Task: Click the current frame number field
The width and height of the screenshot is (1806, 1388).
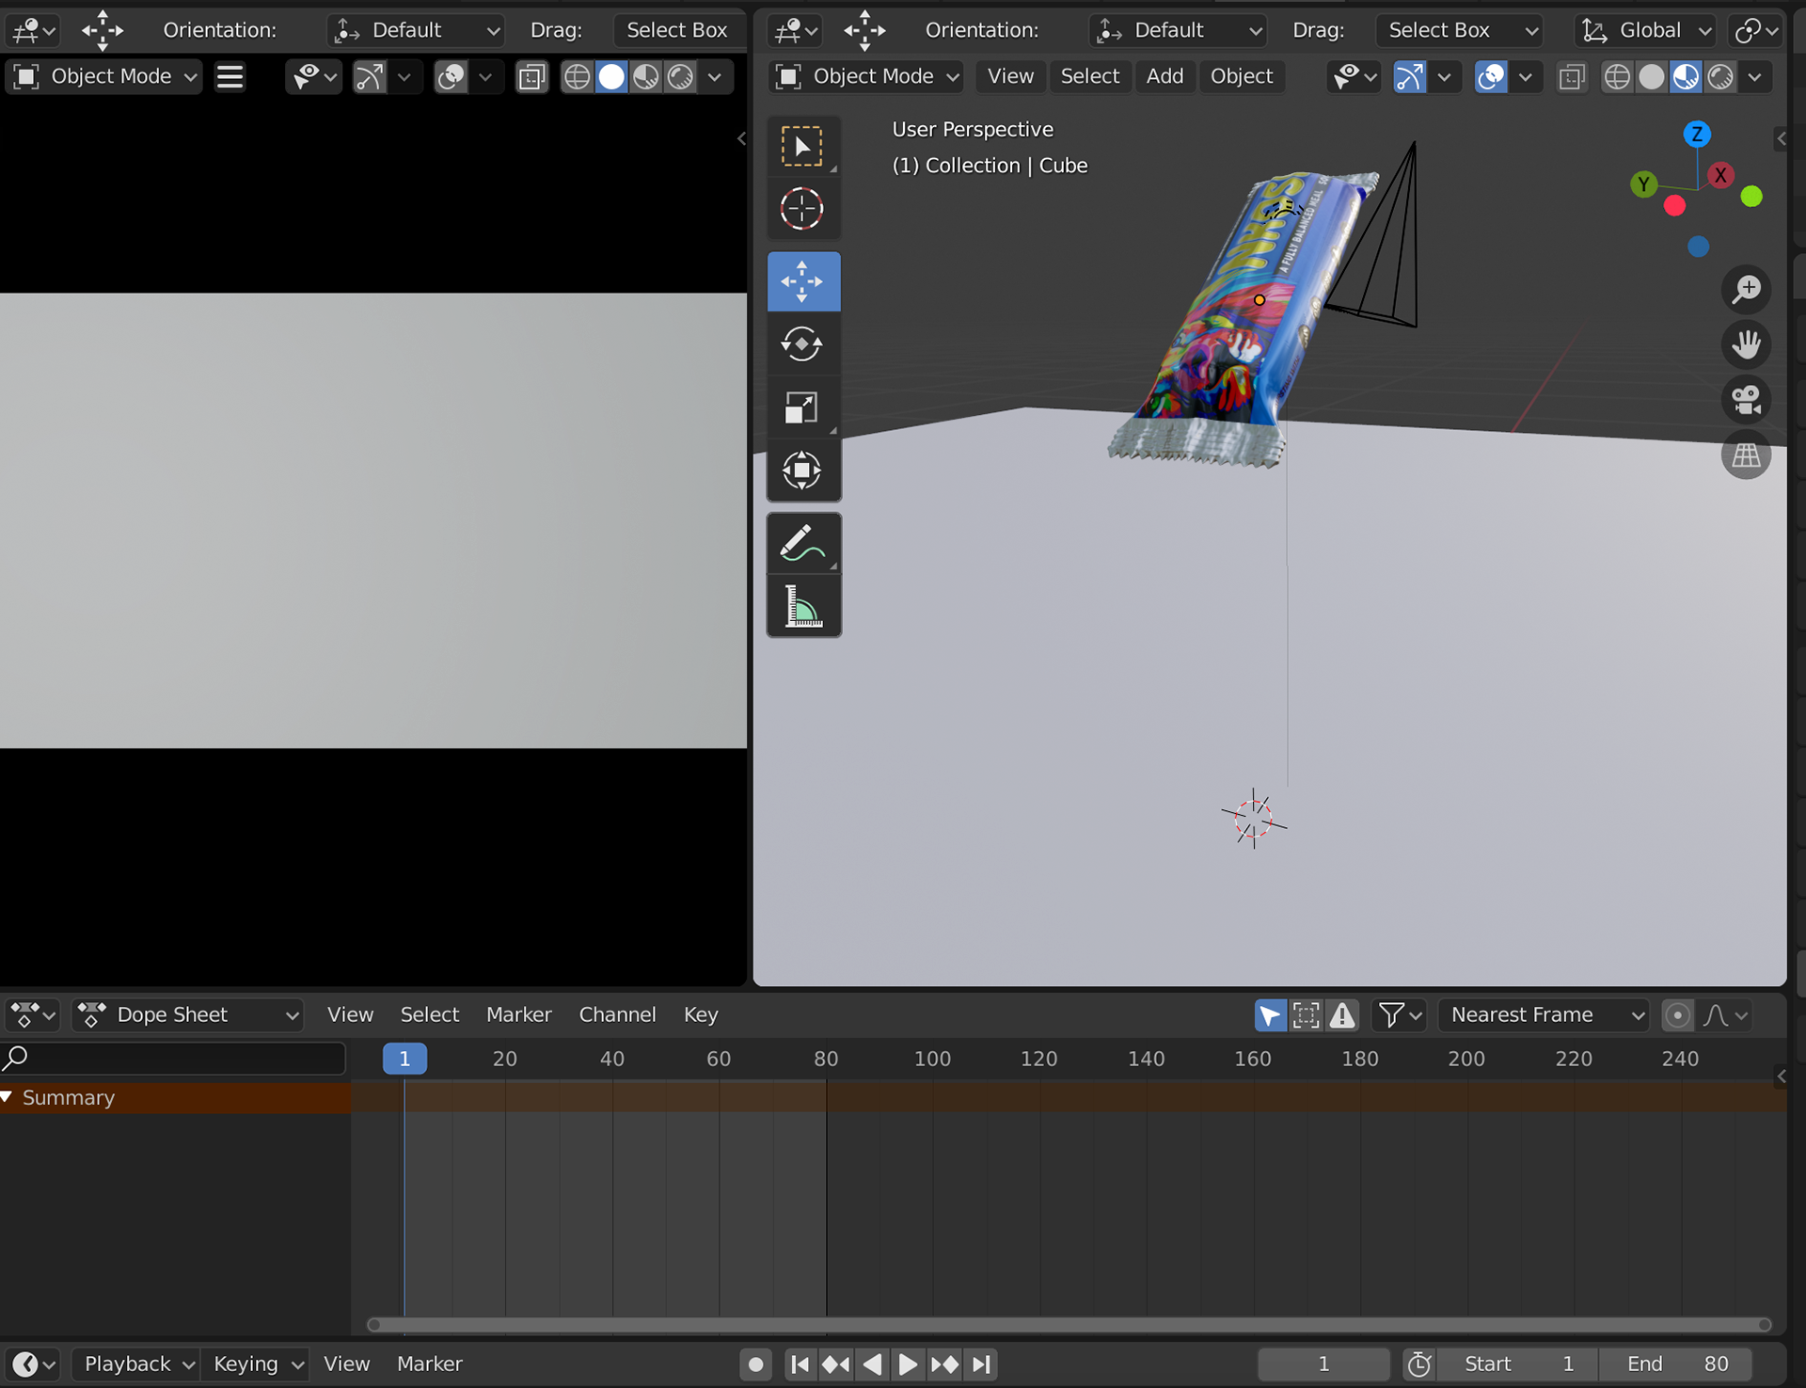Action: (1323, 1364)
